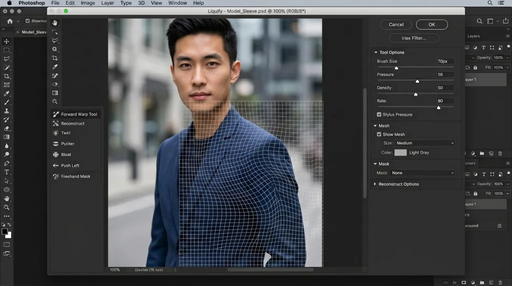
Task: Select the main Photoshop Zoom tool
Action: [x=6, y=207]
